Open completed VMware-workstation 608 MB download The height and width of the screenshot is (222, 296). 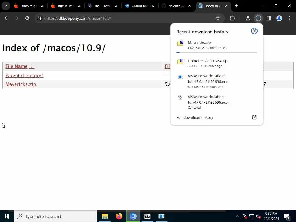pyautogui.click(x=217, y=81)
